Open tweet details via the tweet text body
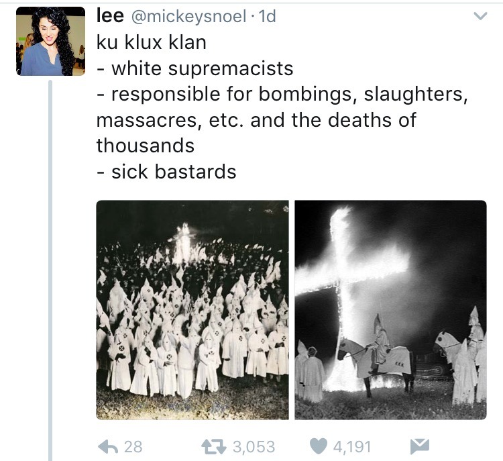Image resolution: width=503 pixels, height=461 pixels. point(282,107)
